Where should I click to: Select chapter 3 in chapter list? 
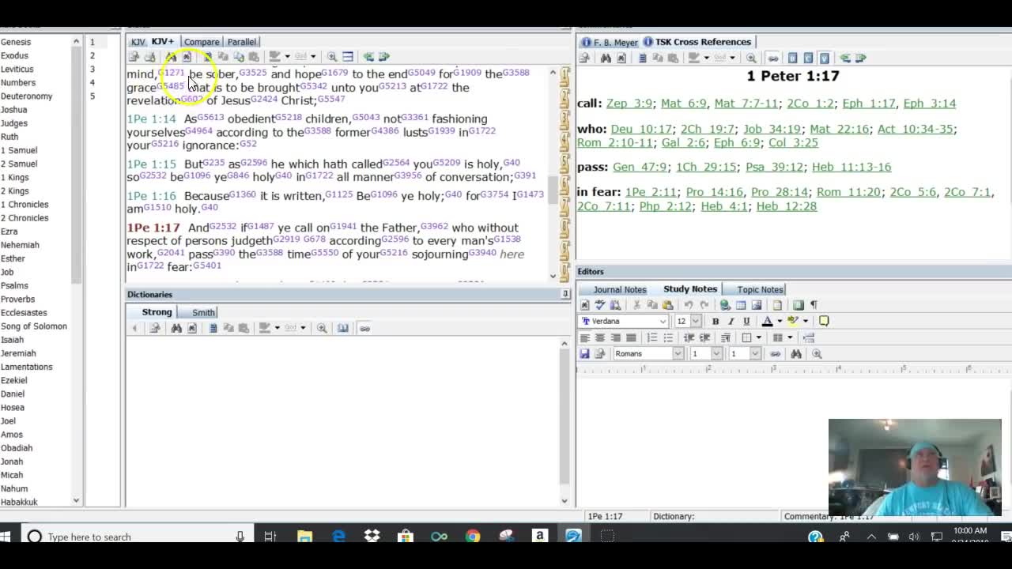(x=93, y=69)
